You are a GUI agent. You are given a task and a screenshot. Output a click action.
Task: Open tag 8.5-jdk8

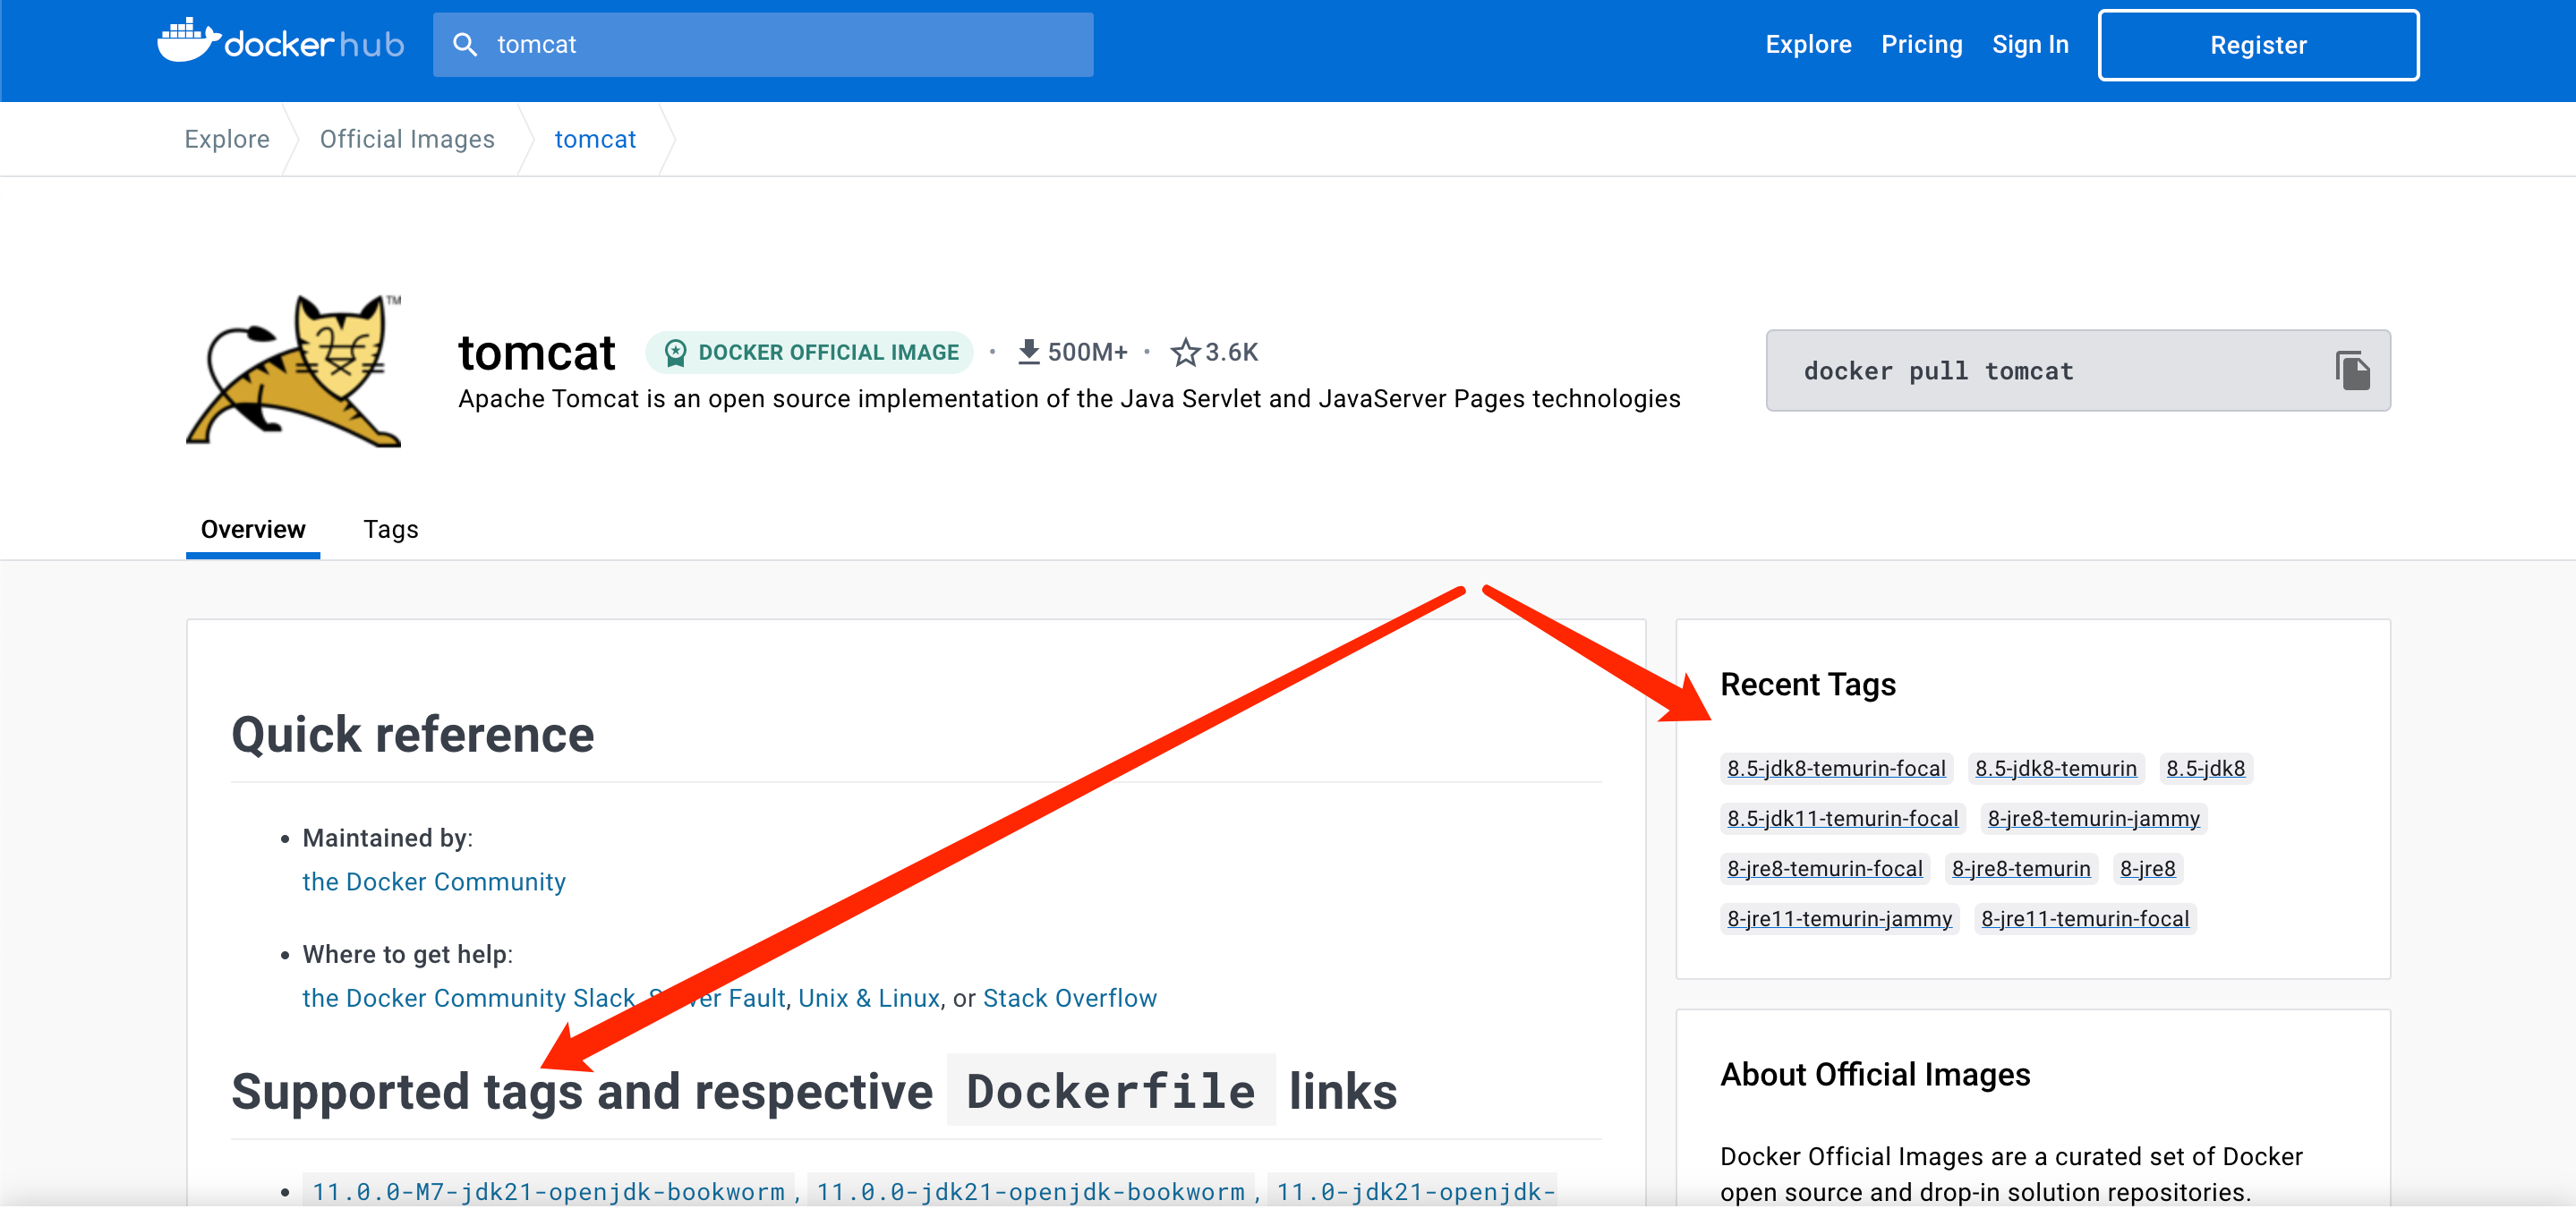(2205, 768)
